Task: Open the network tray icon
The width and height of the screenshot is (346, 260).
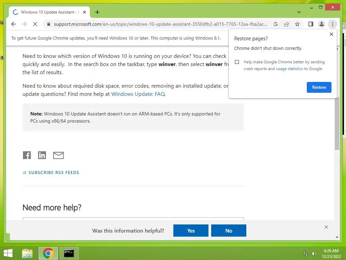Action: (x=306, y=253)
